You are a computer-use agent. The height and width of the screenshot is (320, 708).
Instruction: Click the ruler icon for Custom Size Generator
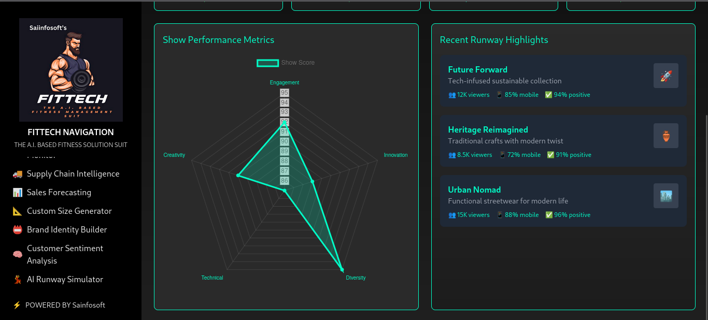18,211
